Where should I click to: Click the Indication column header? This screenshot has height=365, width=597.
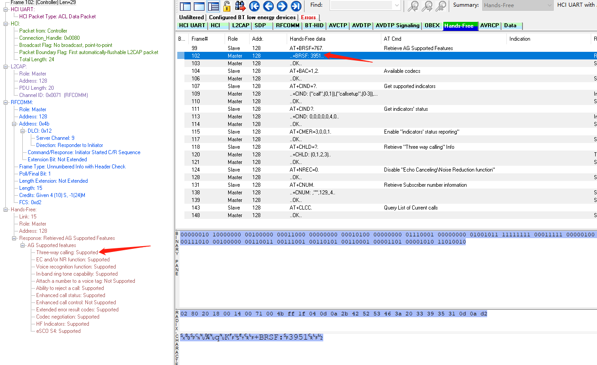coord(549,39)
